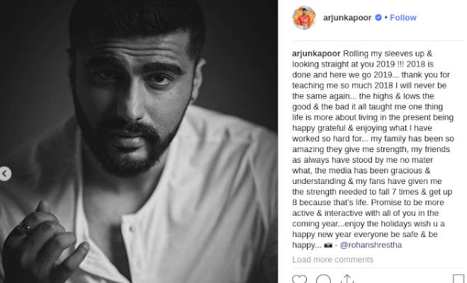This screenshot has height=283, width=467.
Task: Follow the arjunkapoor account
Action: point(403,18)
